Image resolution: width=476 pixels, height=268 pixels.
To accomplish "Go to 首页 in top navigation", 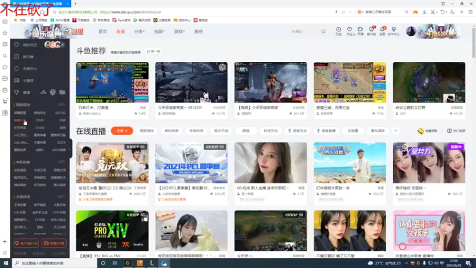I will click(102, 32).
